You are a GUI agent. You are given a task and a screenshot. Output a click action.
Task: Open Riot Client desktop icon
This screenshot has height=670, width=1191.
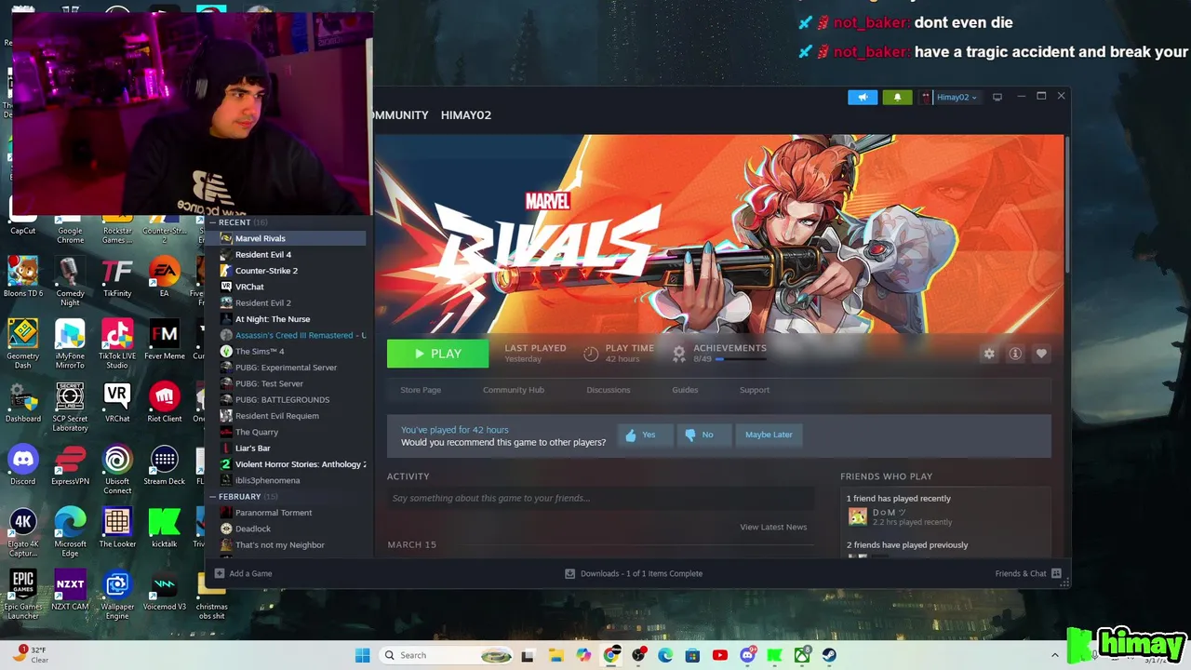pyautogui.click(x=165, y=402)
